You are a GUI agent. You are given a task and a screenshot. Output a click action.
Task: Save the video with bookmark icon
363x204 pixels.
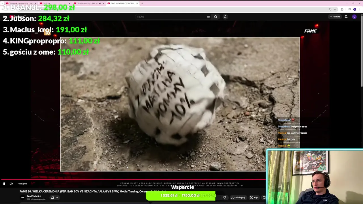point(264,197)
